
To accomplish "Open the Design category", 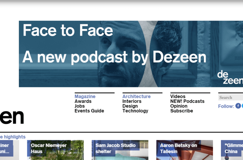I will (130, 106).
